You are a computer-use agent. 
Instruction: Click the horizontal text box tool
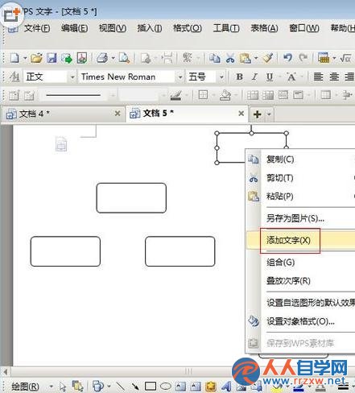coord(180,387)
